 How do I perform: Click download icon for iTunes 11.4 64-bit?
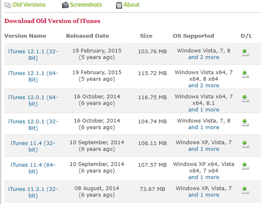pos(245,166)
